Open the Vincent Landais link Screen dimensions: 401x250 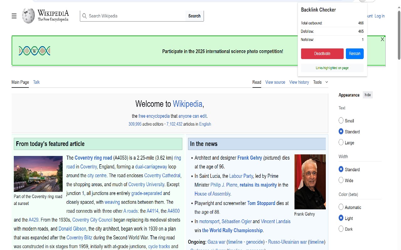[x=276, y=221]
